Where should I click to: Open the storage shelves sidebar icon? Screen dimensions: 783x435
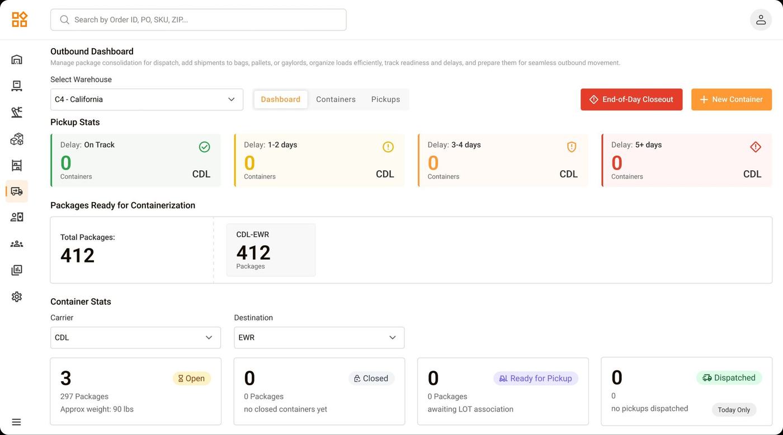point(17,165)
